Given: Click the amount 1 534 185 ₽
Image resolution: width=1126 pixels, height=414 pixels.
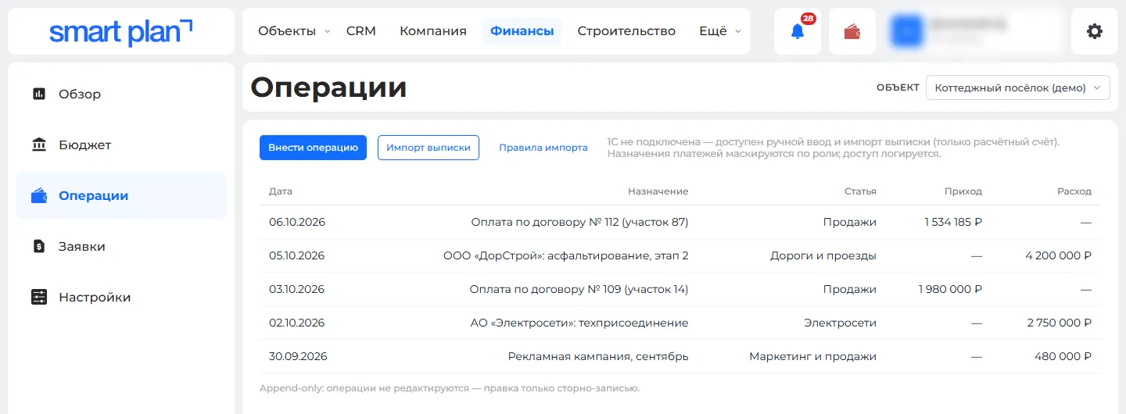Looking at the screenshot, I should [x=953, y=222].
